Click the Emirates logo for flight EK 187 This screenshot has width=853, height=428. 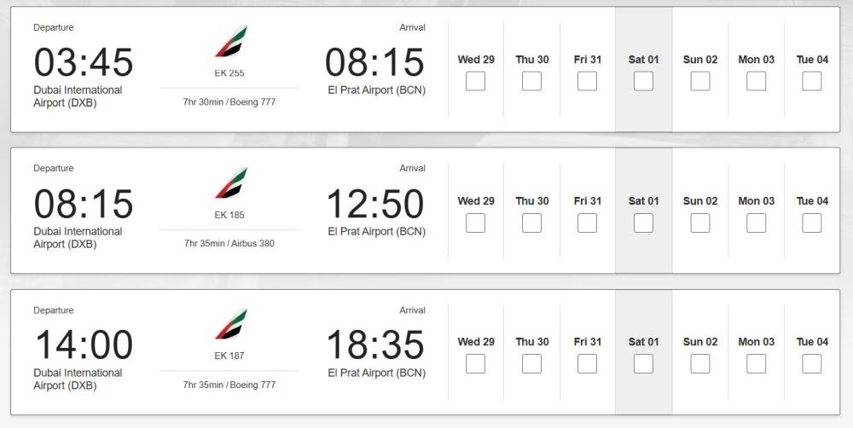point(230,324)
